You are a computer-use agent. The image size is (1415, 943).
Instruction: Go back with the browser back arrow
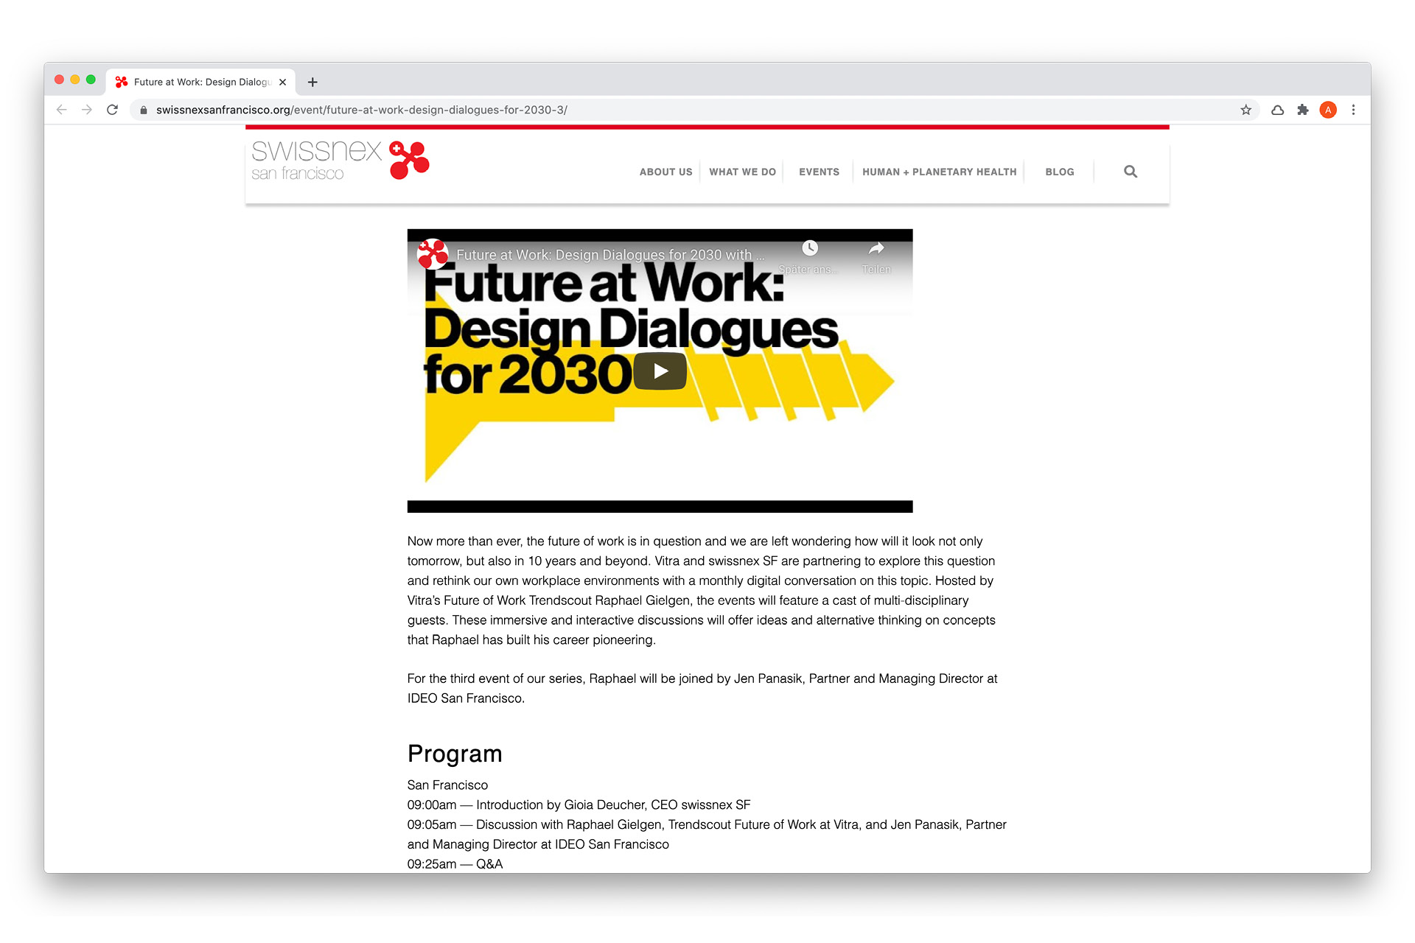pyautogui.click(x=62, y=110)
